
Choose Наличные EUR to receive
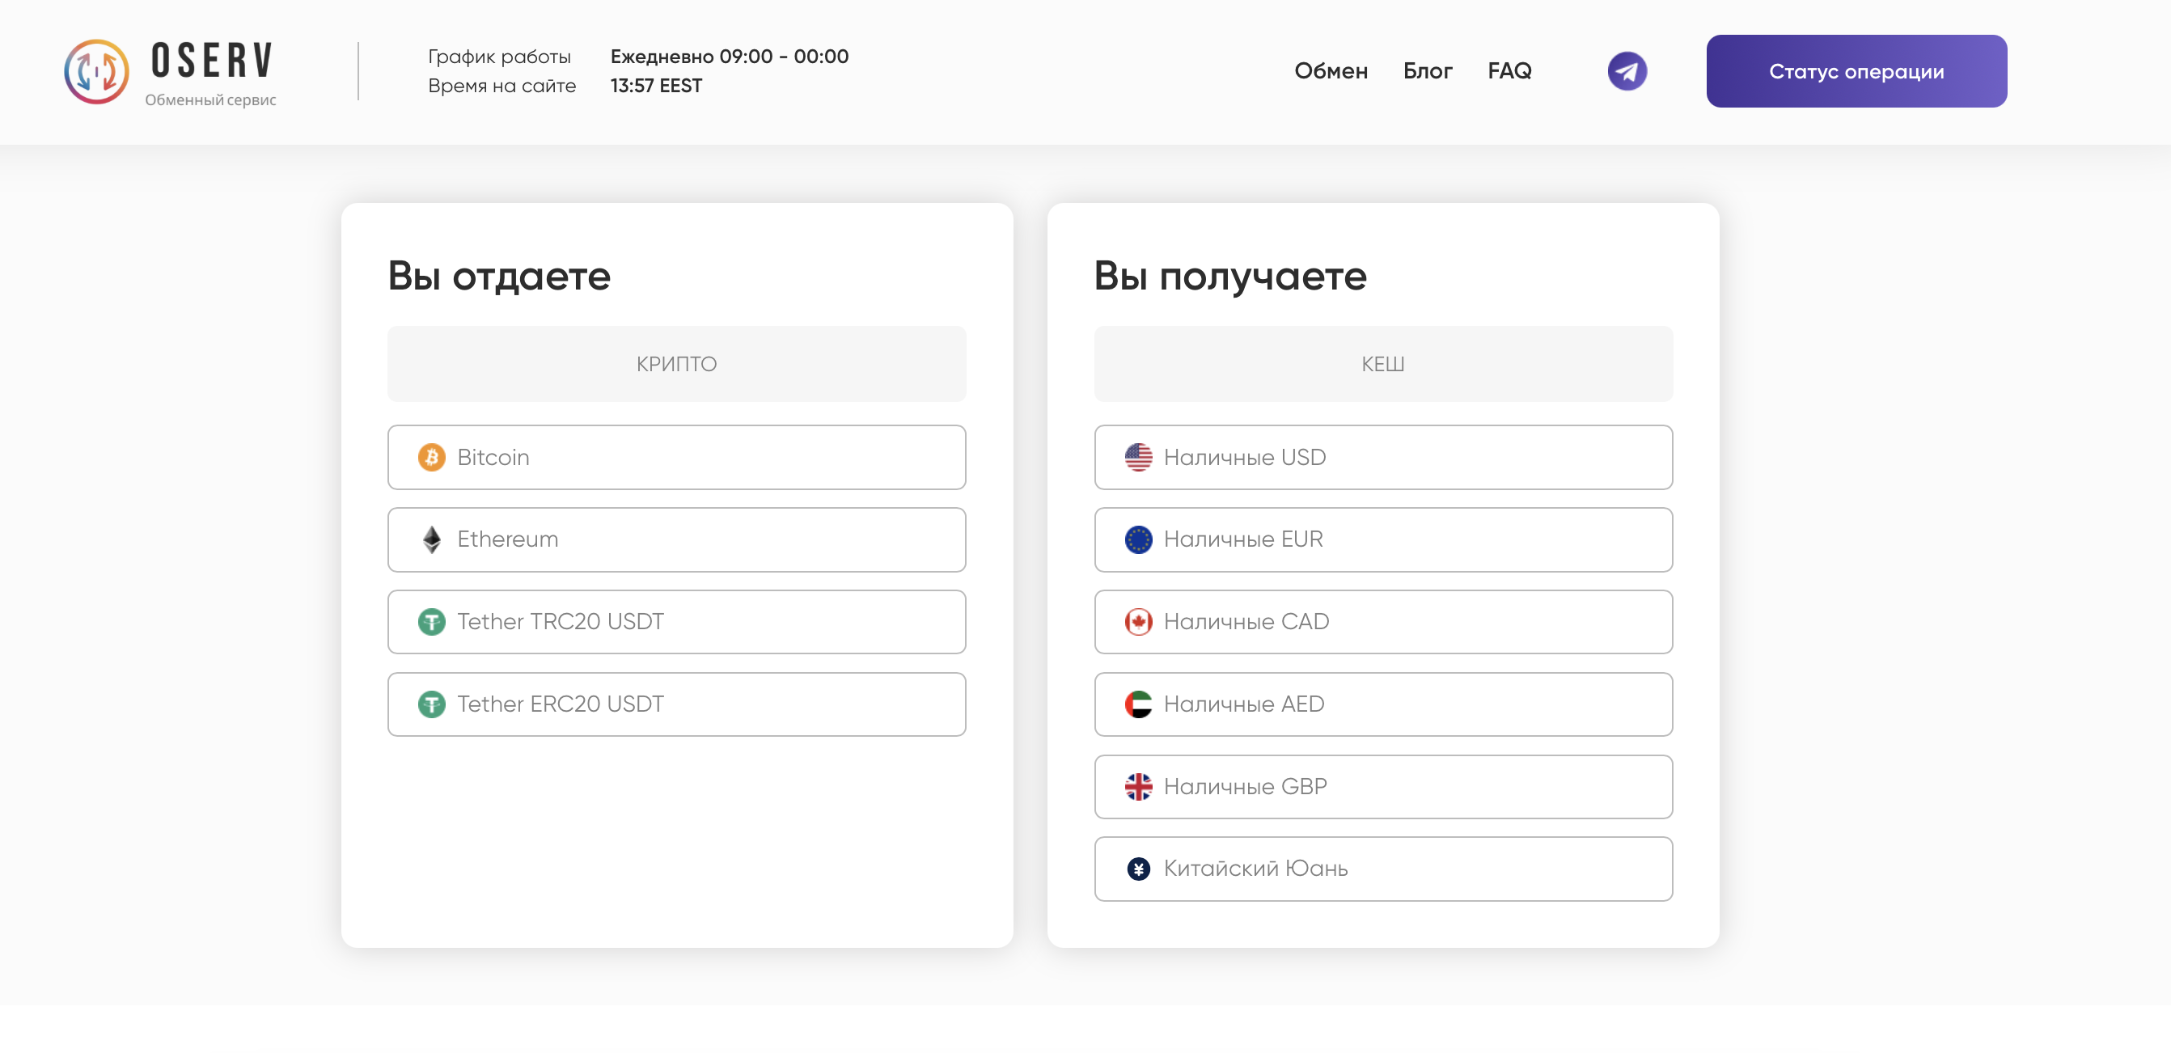1382,539
